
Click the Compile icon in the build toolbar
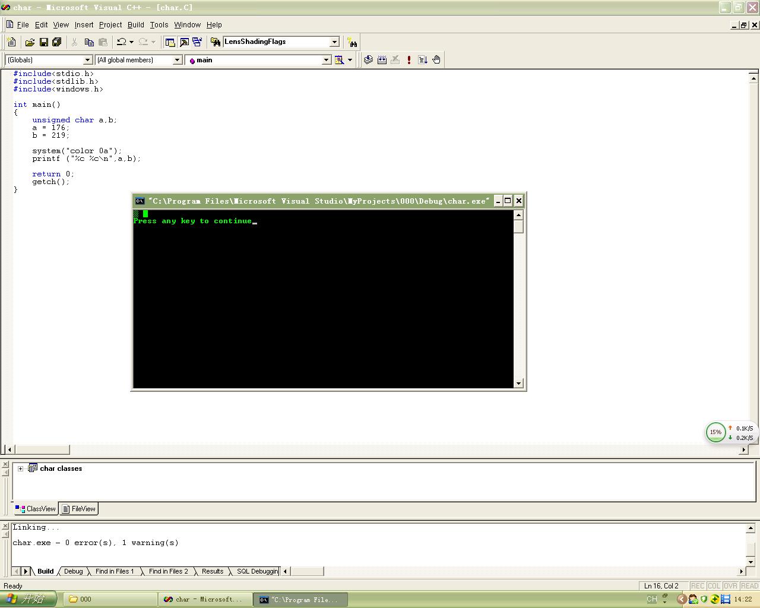tap(369, 60)
